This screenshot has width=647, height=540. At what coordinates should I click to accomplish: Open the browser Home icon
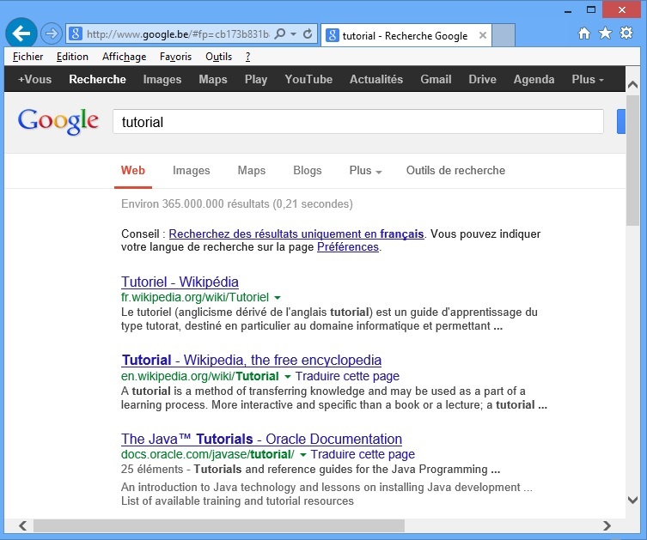[x=583, y=33]
